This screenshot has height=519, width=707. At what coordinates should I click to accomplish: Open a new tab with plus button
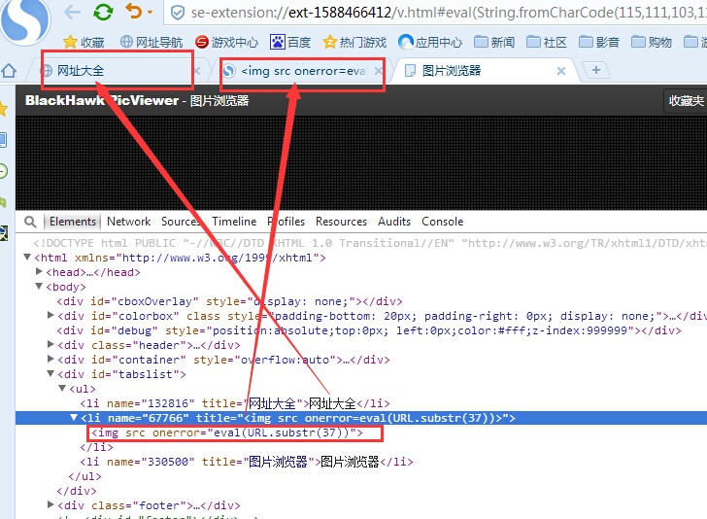coord(596,70)
